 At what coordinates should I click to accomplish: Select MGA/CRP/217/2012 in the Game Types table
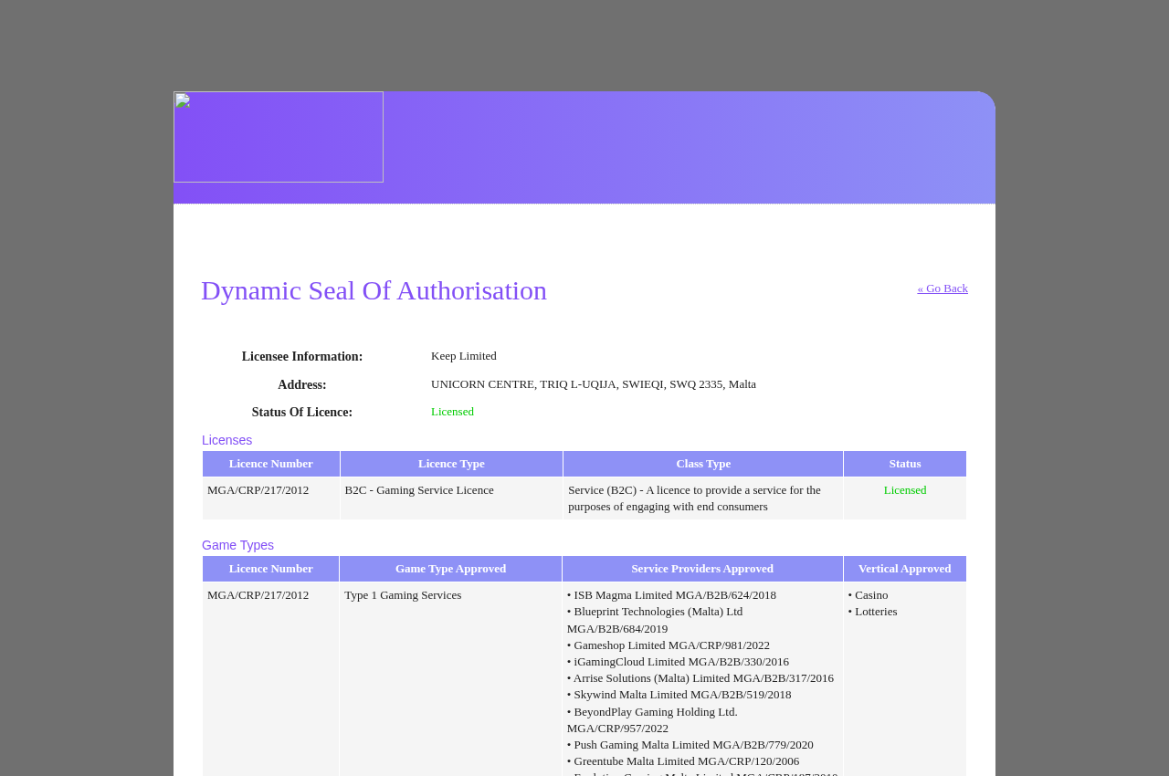[x=258, y=595]
